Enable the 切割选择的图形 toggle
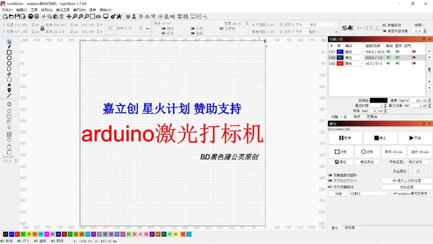 tap(331, 175)
